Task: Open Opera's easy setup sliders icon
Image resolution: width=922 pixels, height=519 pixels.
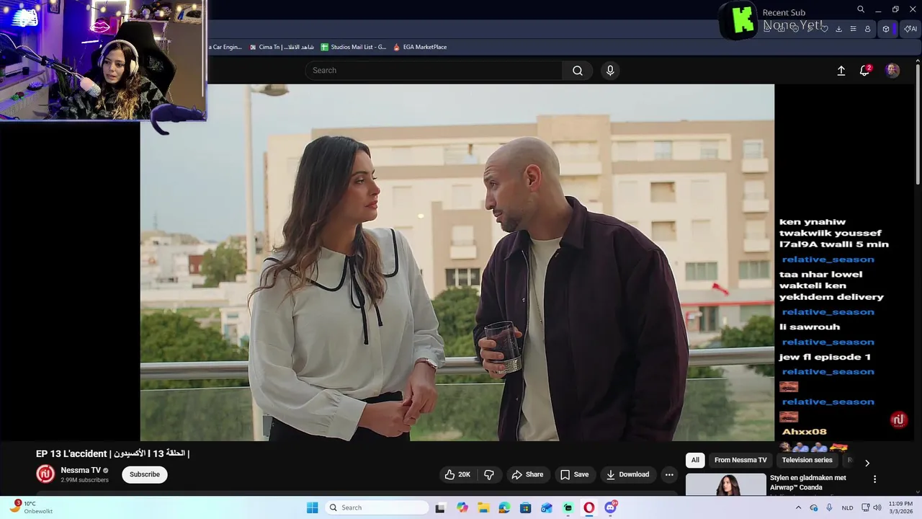Action: [x=853, y=29]
